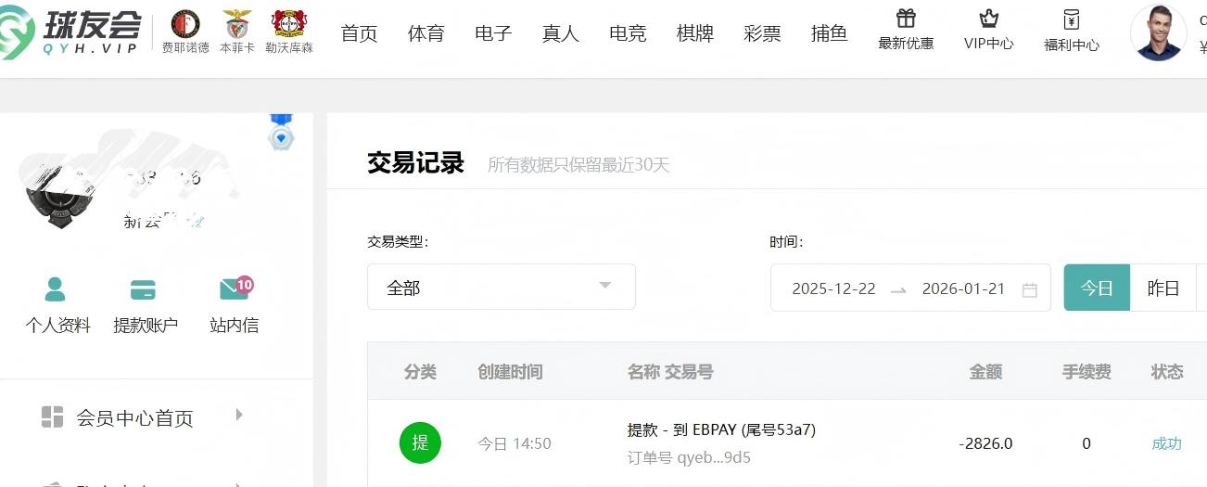Select the 今日 time filter
1207x487 pixels.
coord(1097,288)
